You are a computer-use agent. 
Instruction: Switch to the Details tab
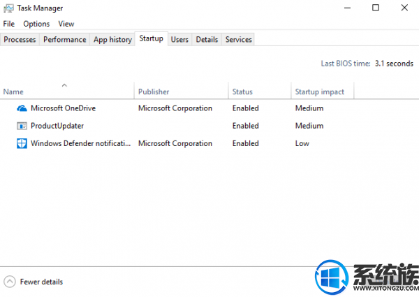click(207, 40)
